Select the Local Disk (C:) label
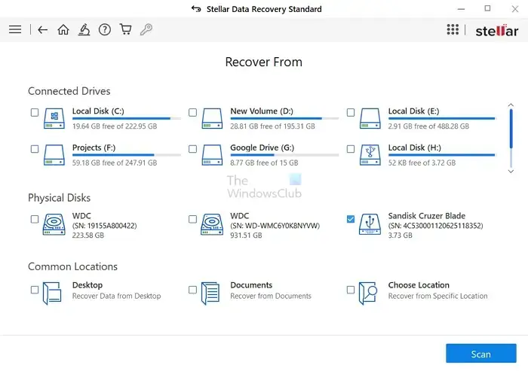 (x=98, y=111)
